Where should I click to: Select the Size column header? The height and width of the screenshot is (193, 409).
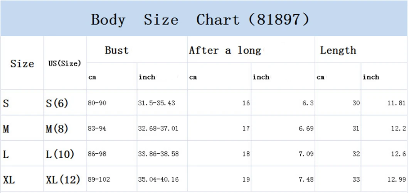[x=22, y=63]
